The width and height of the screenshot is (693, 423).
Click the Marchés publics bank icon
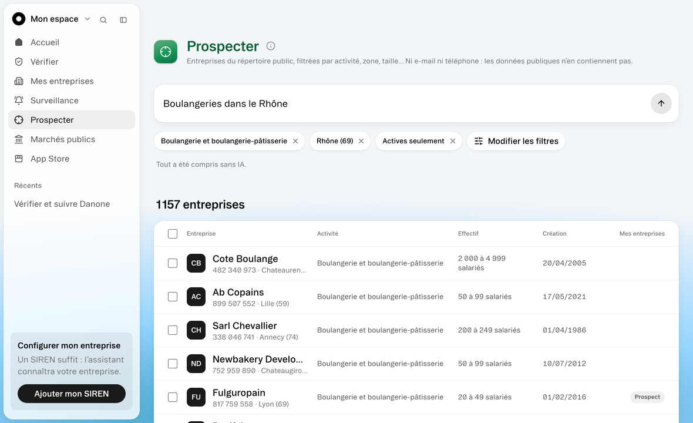click(19, 140)
